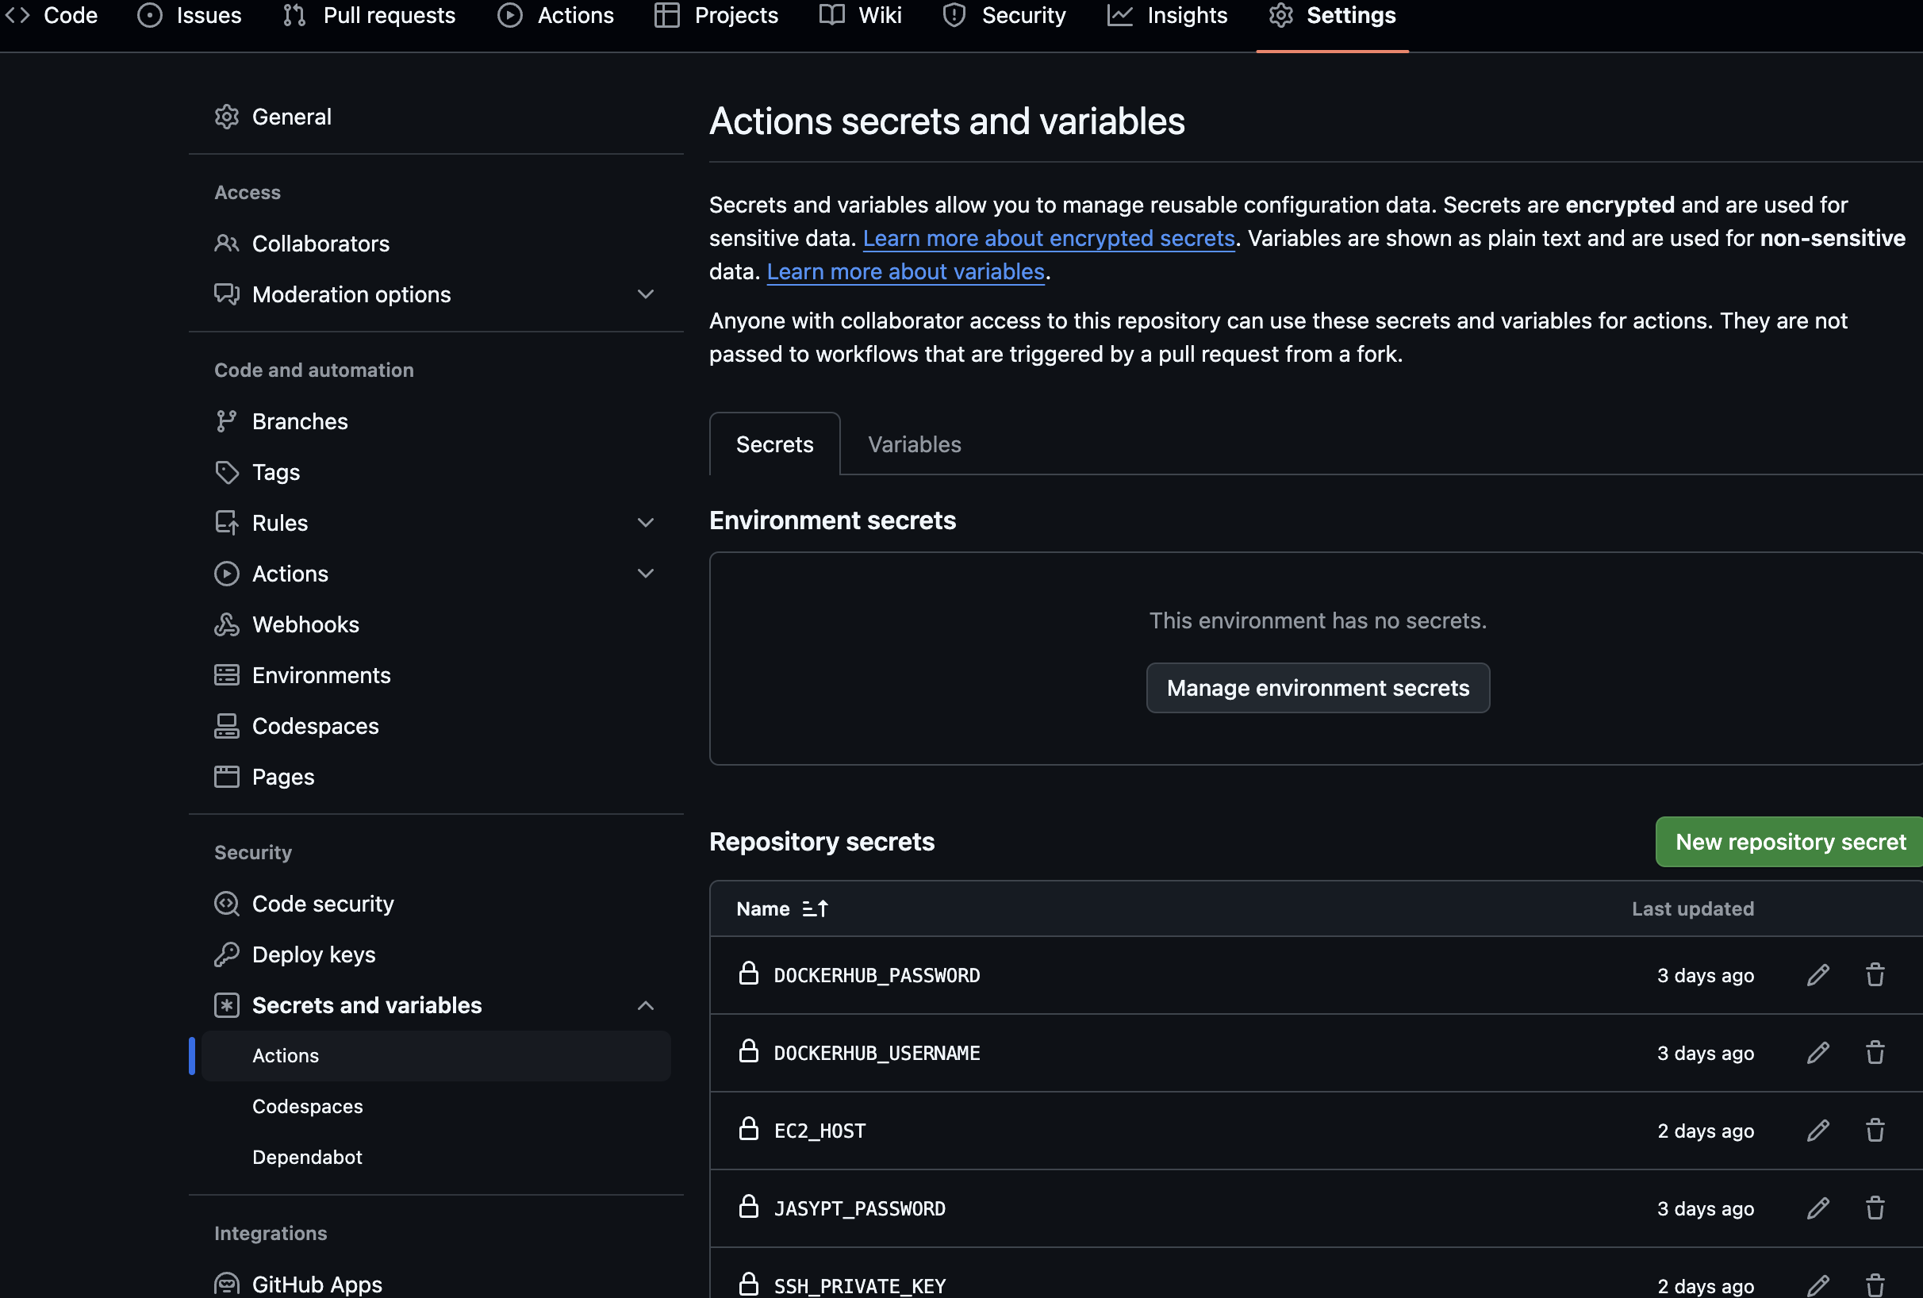Click the sort icon beside Name header
The height and width of the screenshot is (1298, 1923).
(815, 909)
